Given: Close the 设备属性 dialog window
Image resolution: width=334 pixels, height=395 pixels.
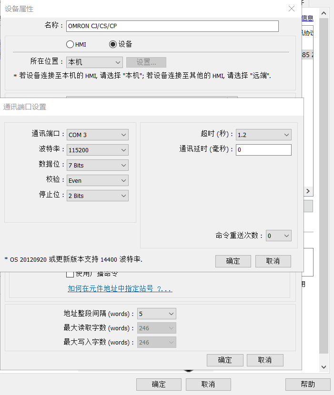Looking at the screenshot, I should pos(292,9).
